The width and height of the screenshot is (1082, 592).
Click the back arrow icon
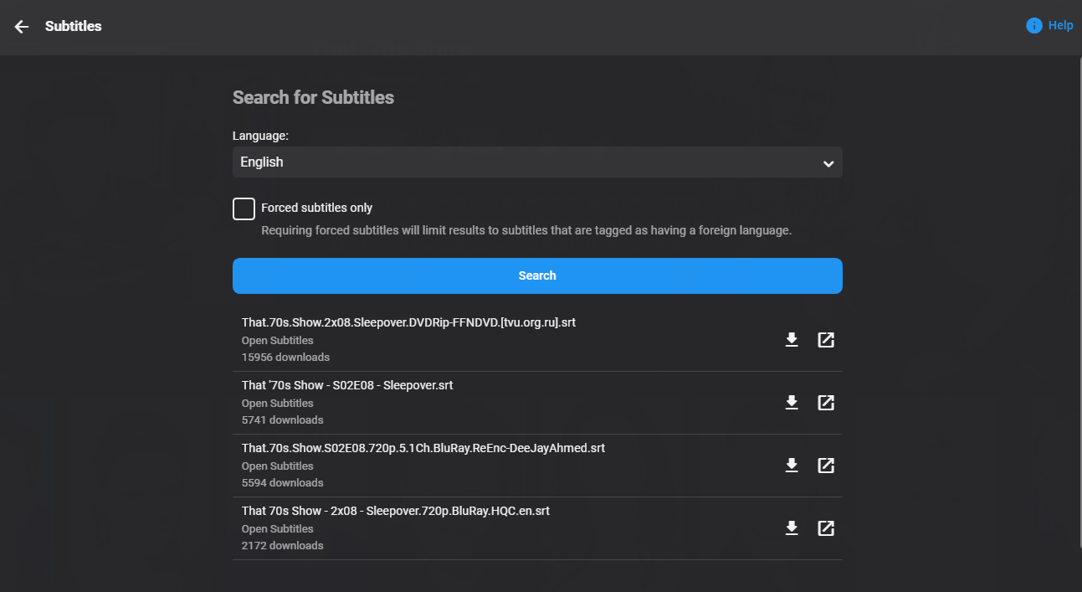click(x=22, y=27)
